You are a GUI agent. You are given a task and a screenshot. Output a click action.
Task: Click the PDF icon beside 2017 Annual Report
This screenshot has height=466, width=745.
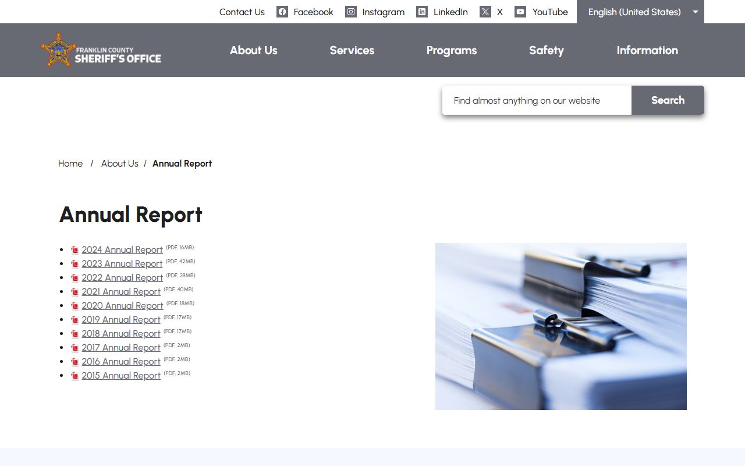[x=74, y=348]
